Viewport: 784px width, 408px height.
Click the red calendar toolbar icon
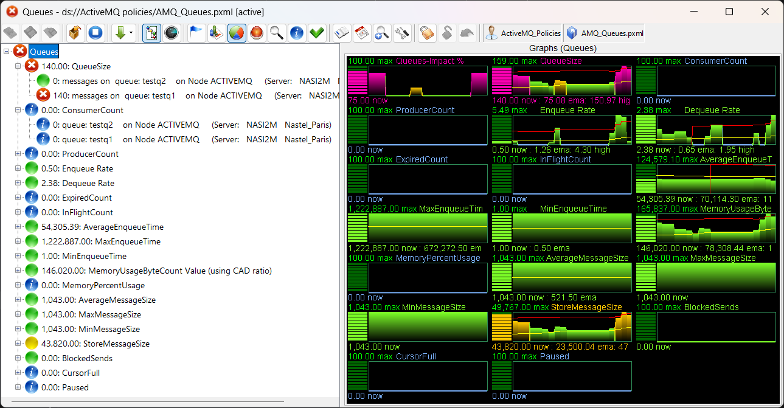tap(362, 33)
